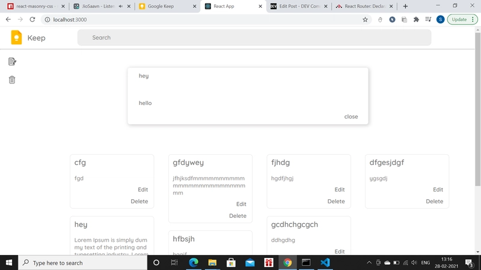This screenshot has height=270, width=481.
Task: Delete the 'gfdywey' note
Action: pos(237,216)
